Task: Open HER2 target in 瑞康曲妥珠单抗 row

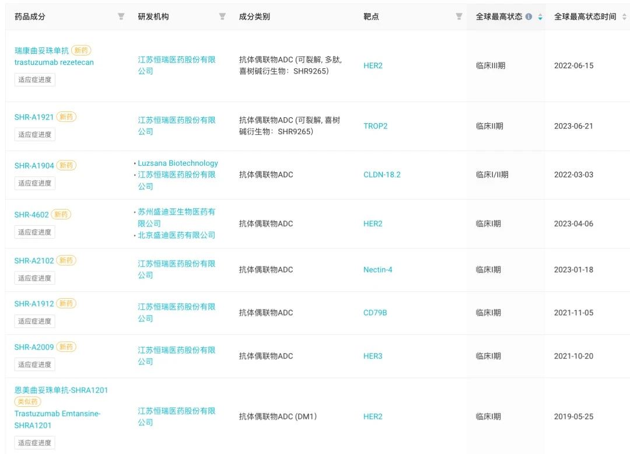Action: pos(373,65)
